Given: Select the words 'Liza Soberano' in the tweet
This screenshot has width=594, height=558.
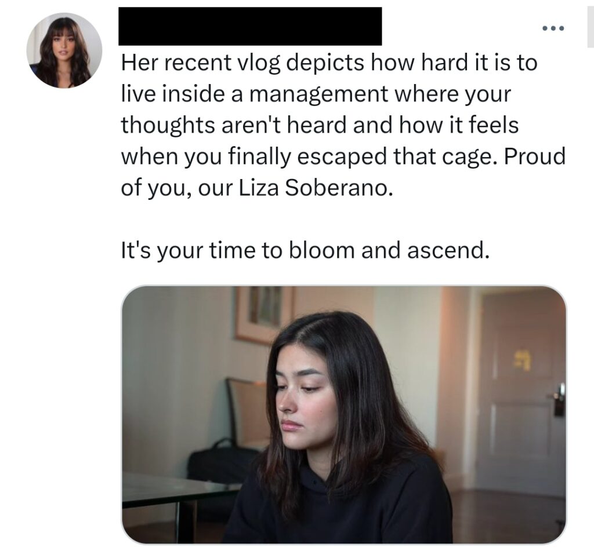Looking at the screenshot, I should pos(313,188).
